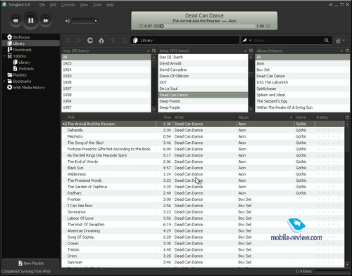The image size is (352, 276).
Task: Open the File menu
Action: point(42,5)
